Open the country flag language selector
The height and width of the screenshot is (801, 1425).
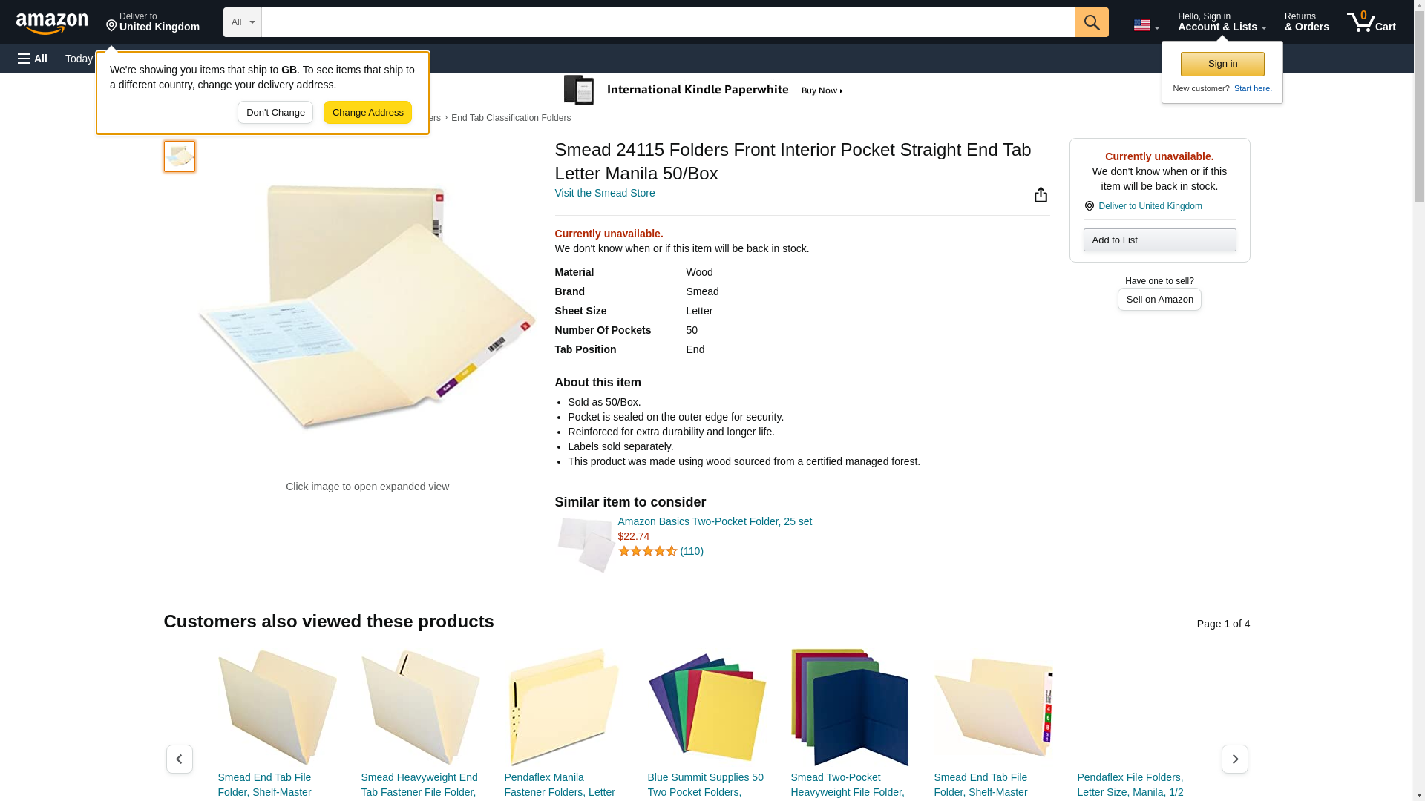click(1146, 25)
